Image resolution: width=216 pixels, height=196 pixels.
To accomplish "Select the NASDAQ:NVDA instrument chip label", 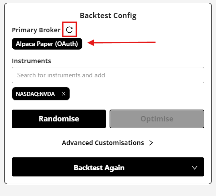I will pyautogui.click(x=35, y=94).
